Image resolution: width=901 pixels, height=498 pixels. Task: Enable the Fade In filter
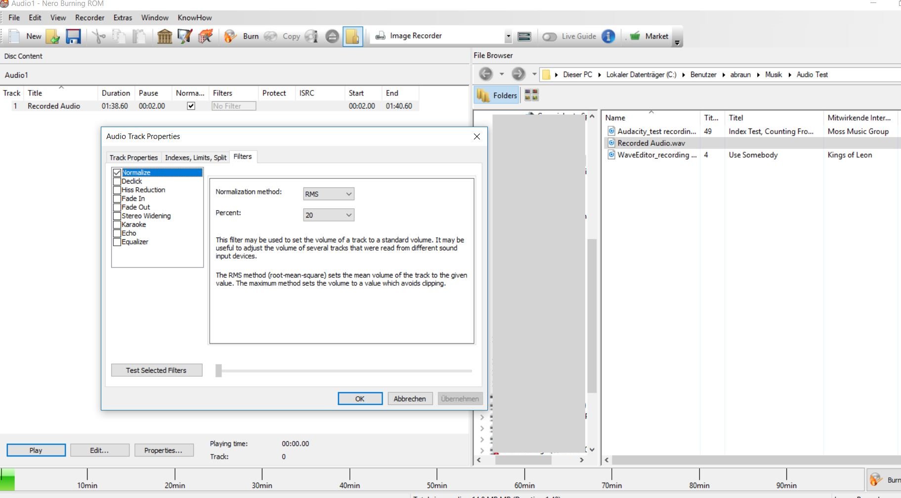click(117, 198)
